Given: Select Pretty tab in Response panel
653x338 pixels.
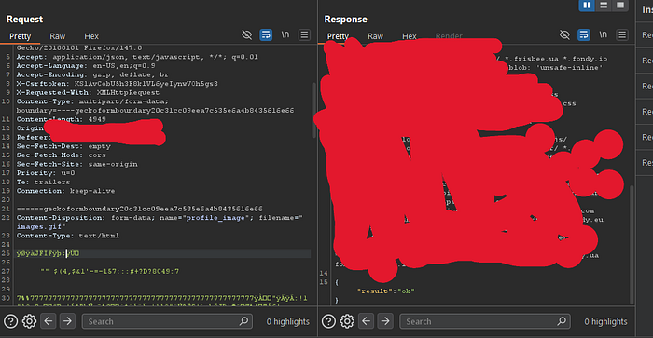Looking at the screenshot, I should coord(338,36).
